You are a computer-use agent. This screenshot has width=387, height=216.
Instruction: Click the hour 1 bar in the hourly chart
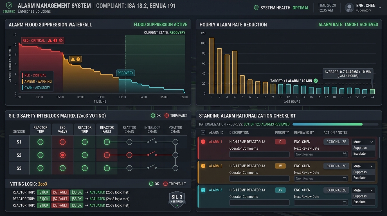click(212, 66)
